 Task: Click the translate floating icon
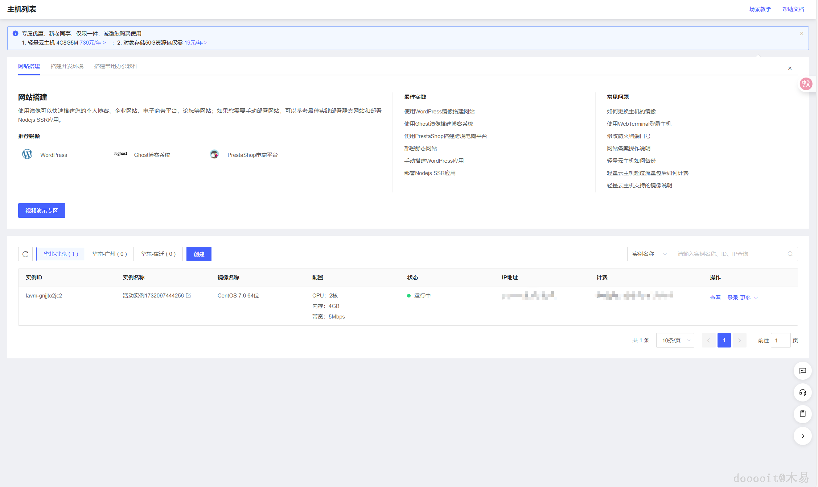pyautogui.click(x=806, y=84)
